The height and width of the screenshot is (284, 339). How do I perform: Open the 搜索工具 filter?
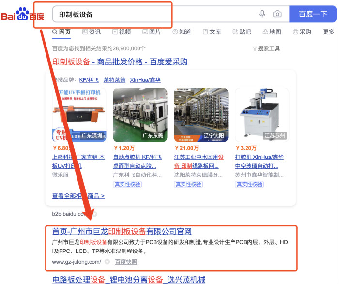[266, 48]
